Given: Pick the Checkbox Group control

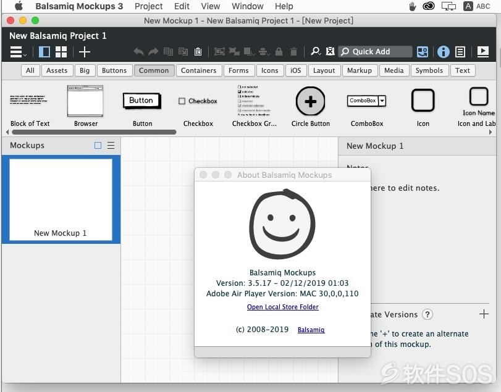Looking at the screenshot, I should click(x=255, y=106).
